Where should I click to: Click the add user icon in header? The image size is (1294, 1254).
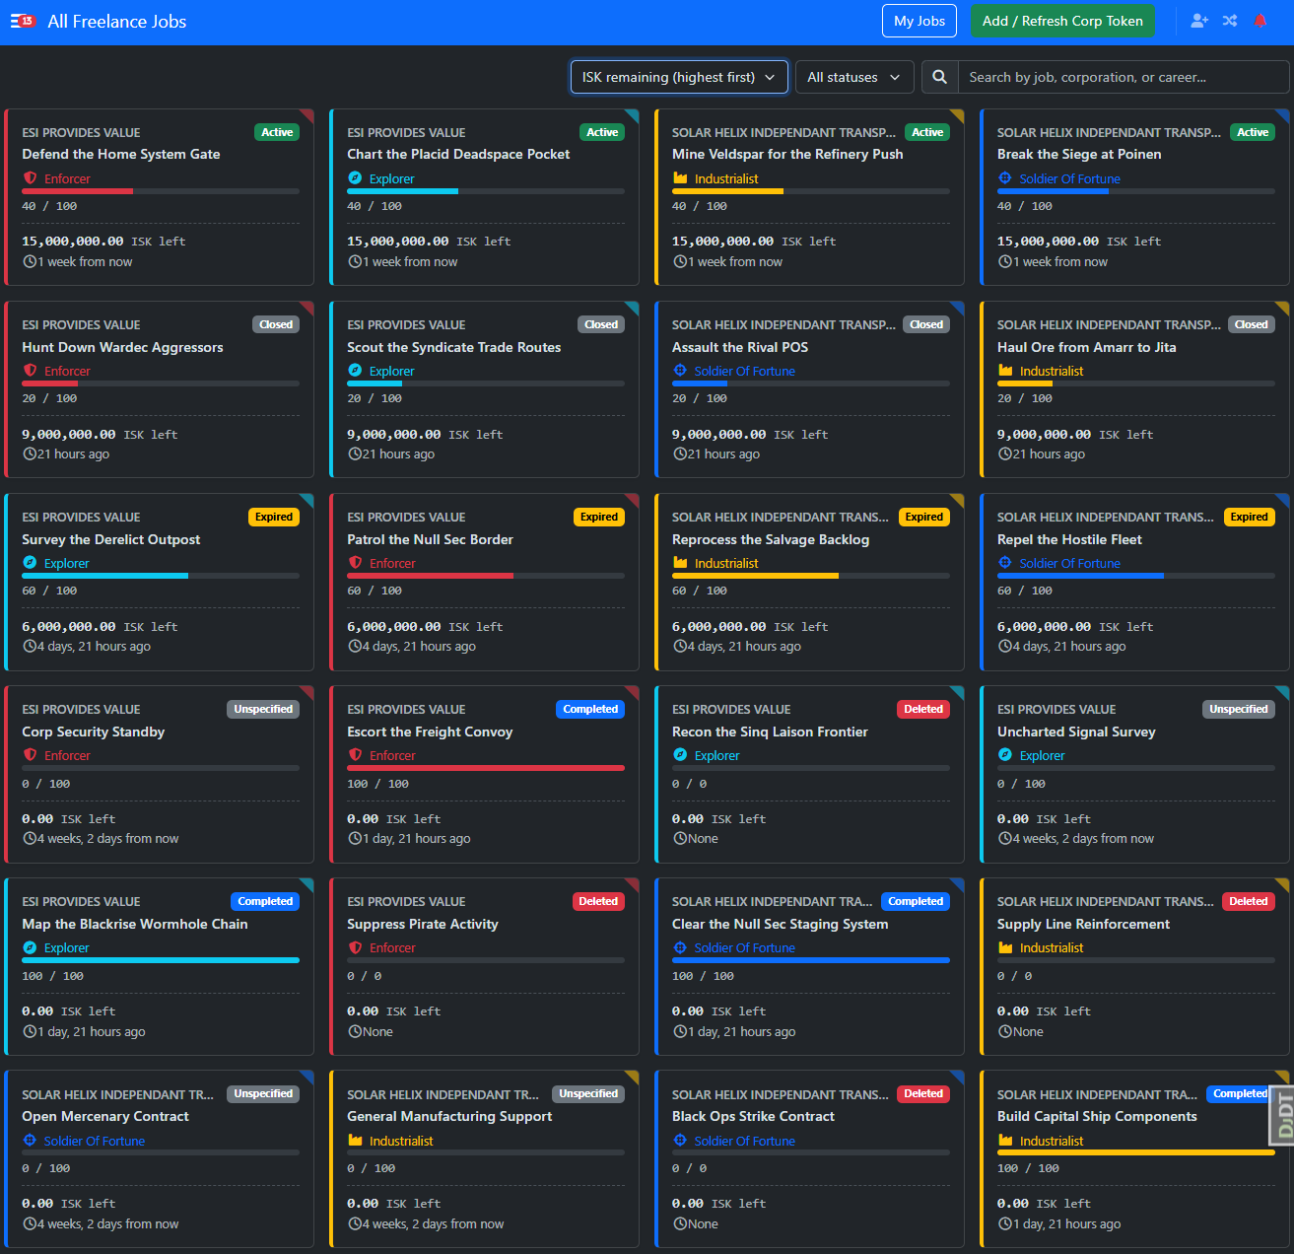point(1199,21)
